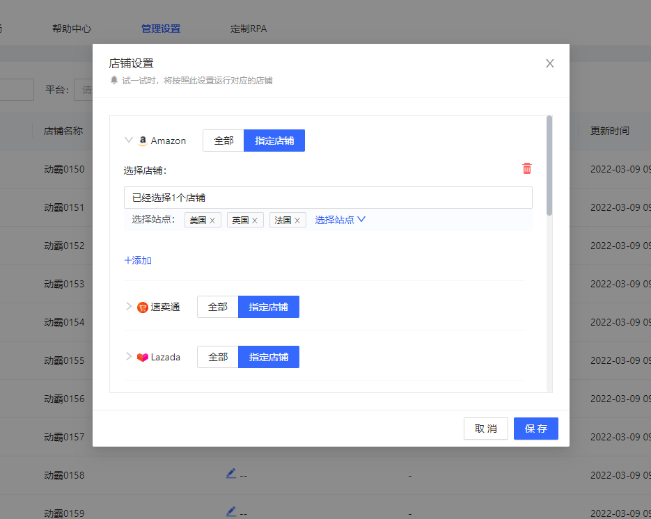The width and height of the screenshot is (651, 519).
Task: Click the +添加 link
Action: [138, 260]
